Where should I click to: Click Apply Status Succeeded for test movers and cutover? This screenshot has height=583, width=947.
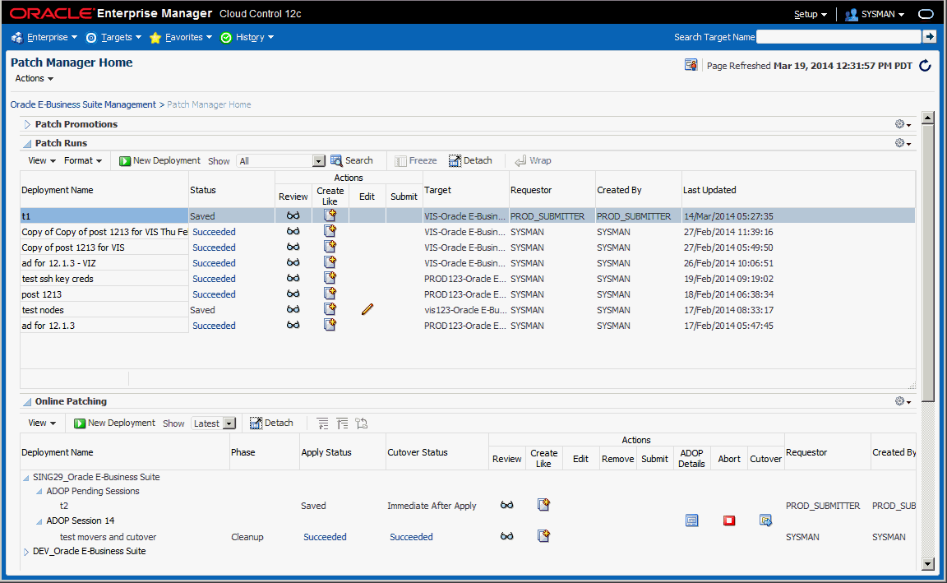coord(325,536)
